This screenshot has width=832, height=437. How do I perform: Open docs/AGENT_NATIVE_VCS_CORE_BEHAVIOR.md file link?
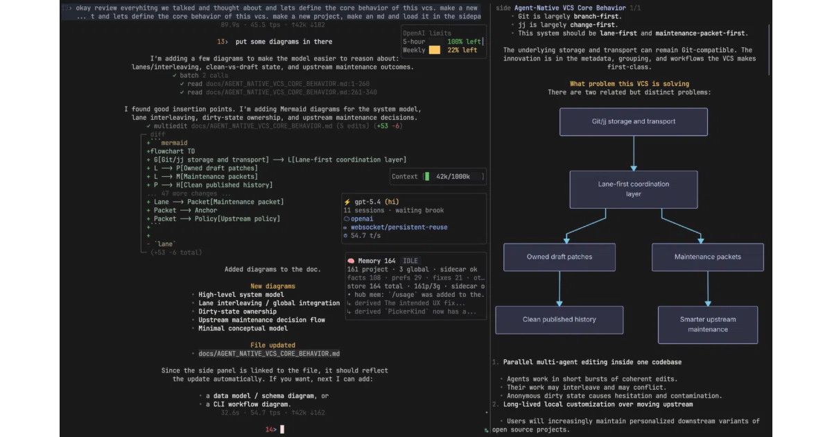[x=269, y=354]
